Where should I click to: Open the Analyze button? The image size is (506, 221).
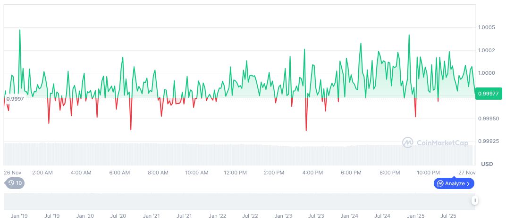(x=454, y=183)
